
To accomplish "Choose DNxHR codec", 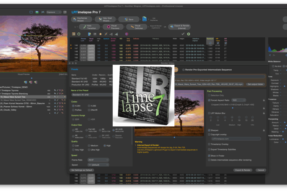I will (x=89, y=110).
